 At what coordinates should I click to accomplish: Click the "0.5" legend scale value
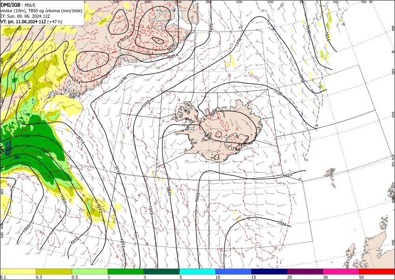[x=75, y=277]
